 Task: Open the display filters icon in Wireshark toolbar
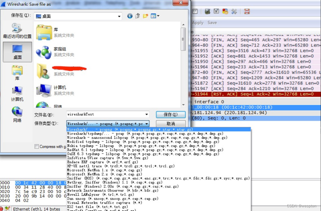pyautogui.click(x=216, y=11)
